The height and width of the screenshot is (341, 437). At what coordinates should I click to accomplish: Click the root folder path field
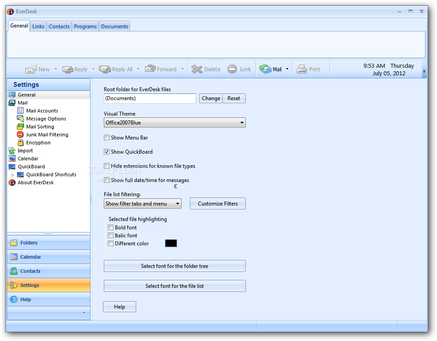[150, 98]
